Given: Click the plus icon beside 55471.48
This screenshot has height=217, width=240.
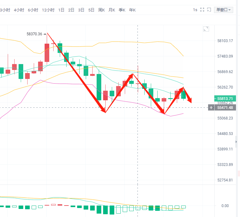Looking at the screenshot, I should (x=211, y=107).
